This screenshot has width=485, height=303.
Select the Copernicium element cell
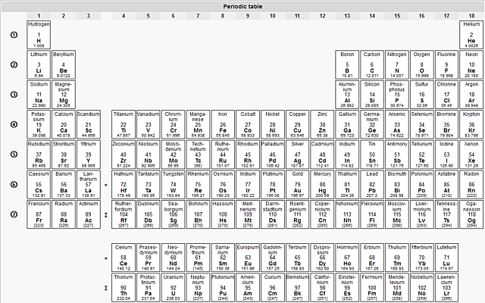pos(322,214)
